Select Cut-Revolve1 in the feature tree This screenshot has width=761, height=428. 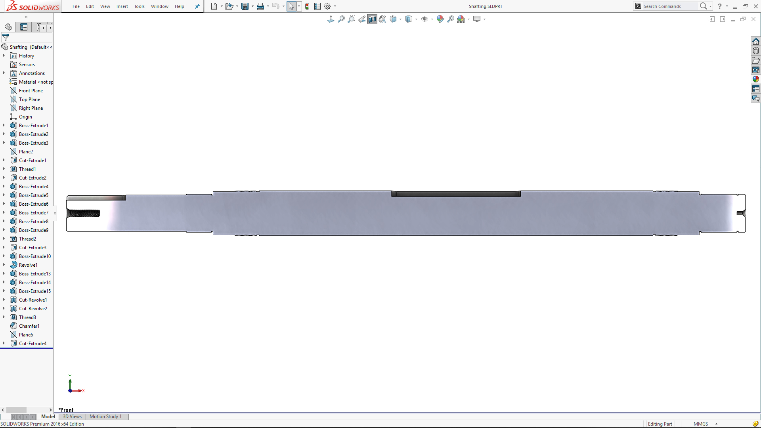(33, 300)
